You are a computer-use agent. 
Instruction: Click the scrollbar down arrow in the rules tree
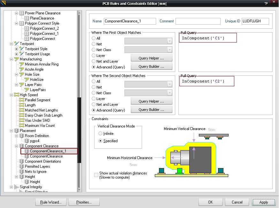79,190
